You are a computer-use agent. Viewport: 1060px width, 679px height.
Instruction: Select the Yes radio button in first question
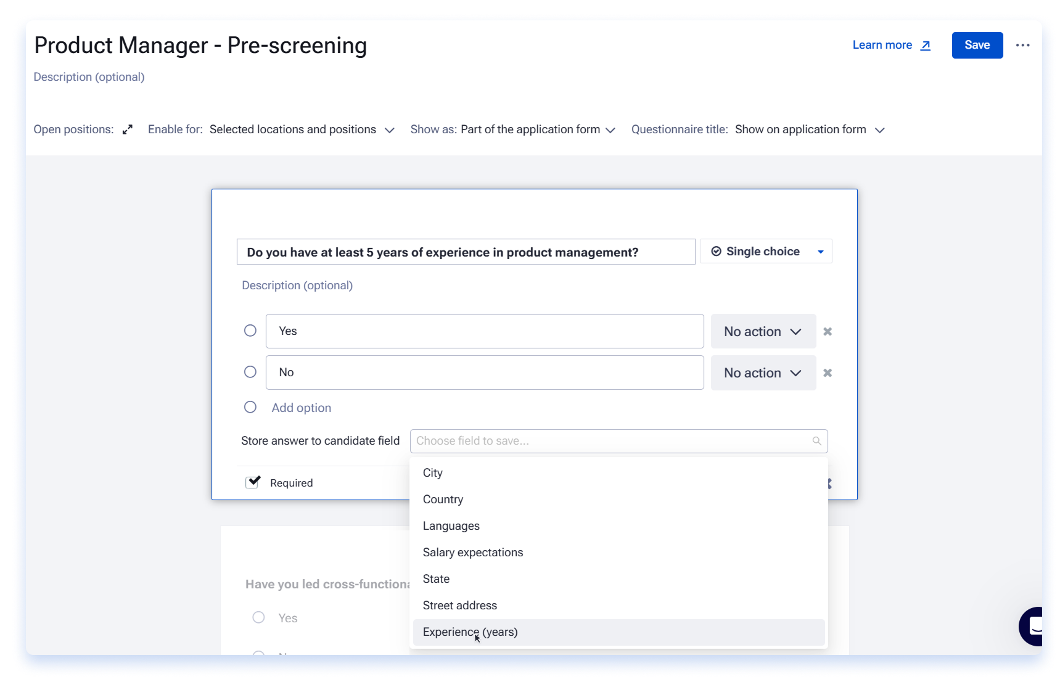[x=250, y=331]
